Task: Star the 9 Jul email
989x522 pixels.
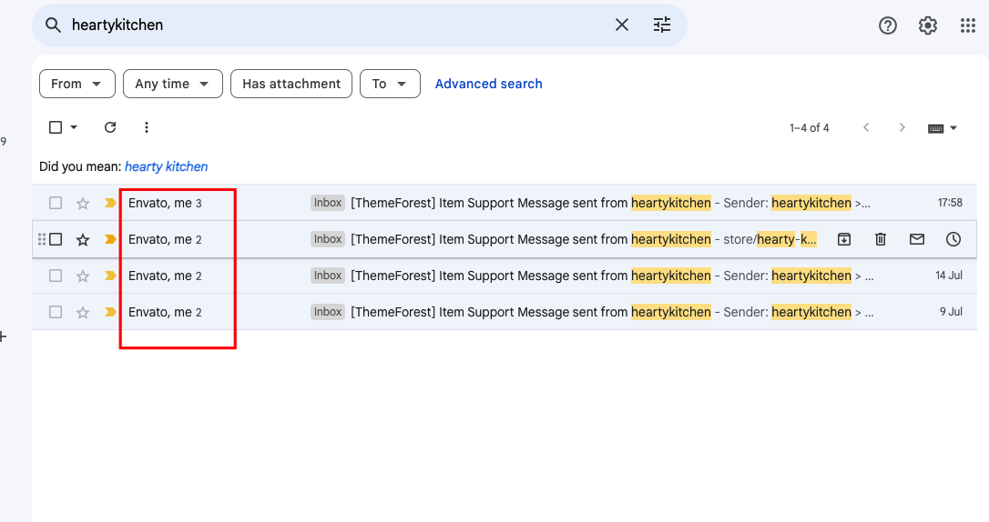Action: click(83, 312)
